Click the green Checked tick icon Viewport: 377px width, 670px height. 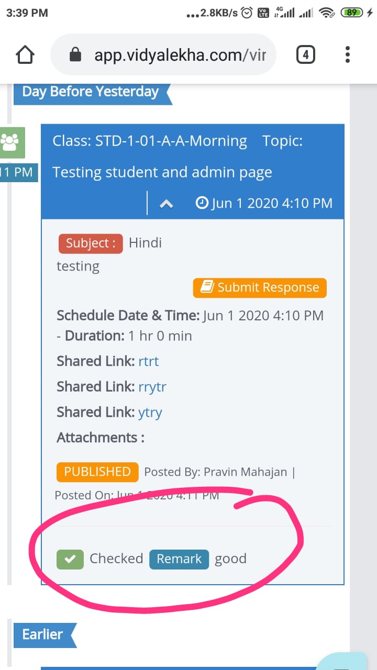[x=70, y=559]
